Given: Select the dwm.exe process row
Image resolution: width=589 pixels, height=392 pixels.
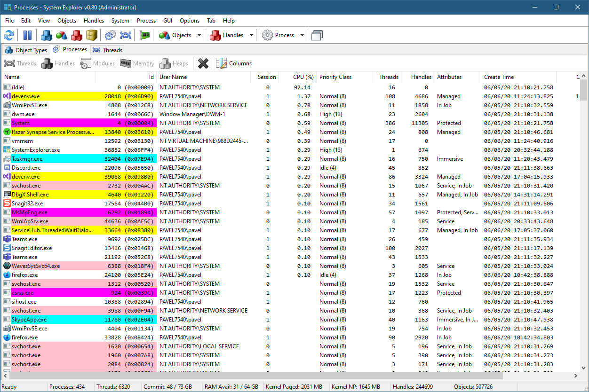Looking at the screenshot, I should click(291, 114).
